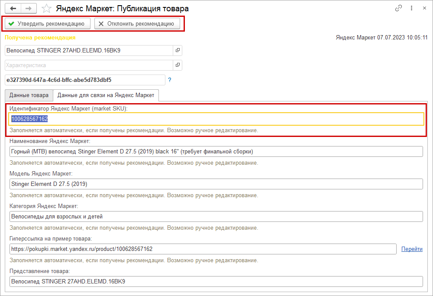Open the three-dot more actions menu
The image size is (433, 296).
coord(411,8)
